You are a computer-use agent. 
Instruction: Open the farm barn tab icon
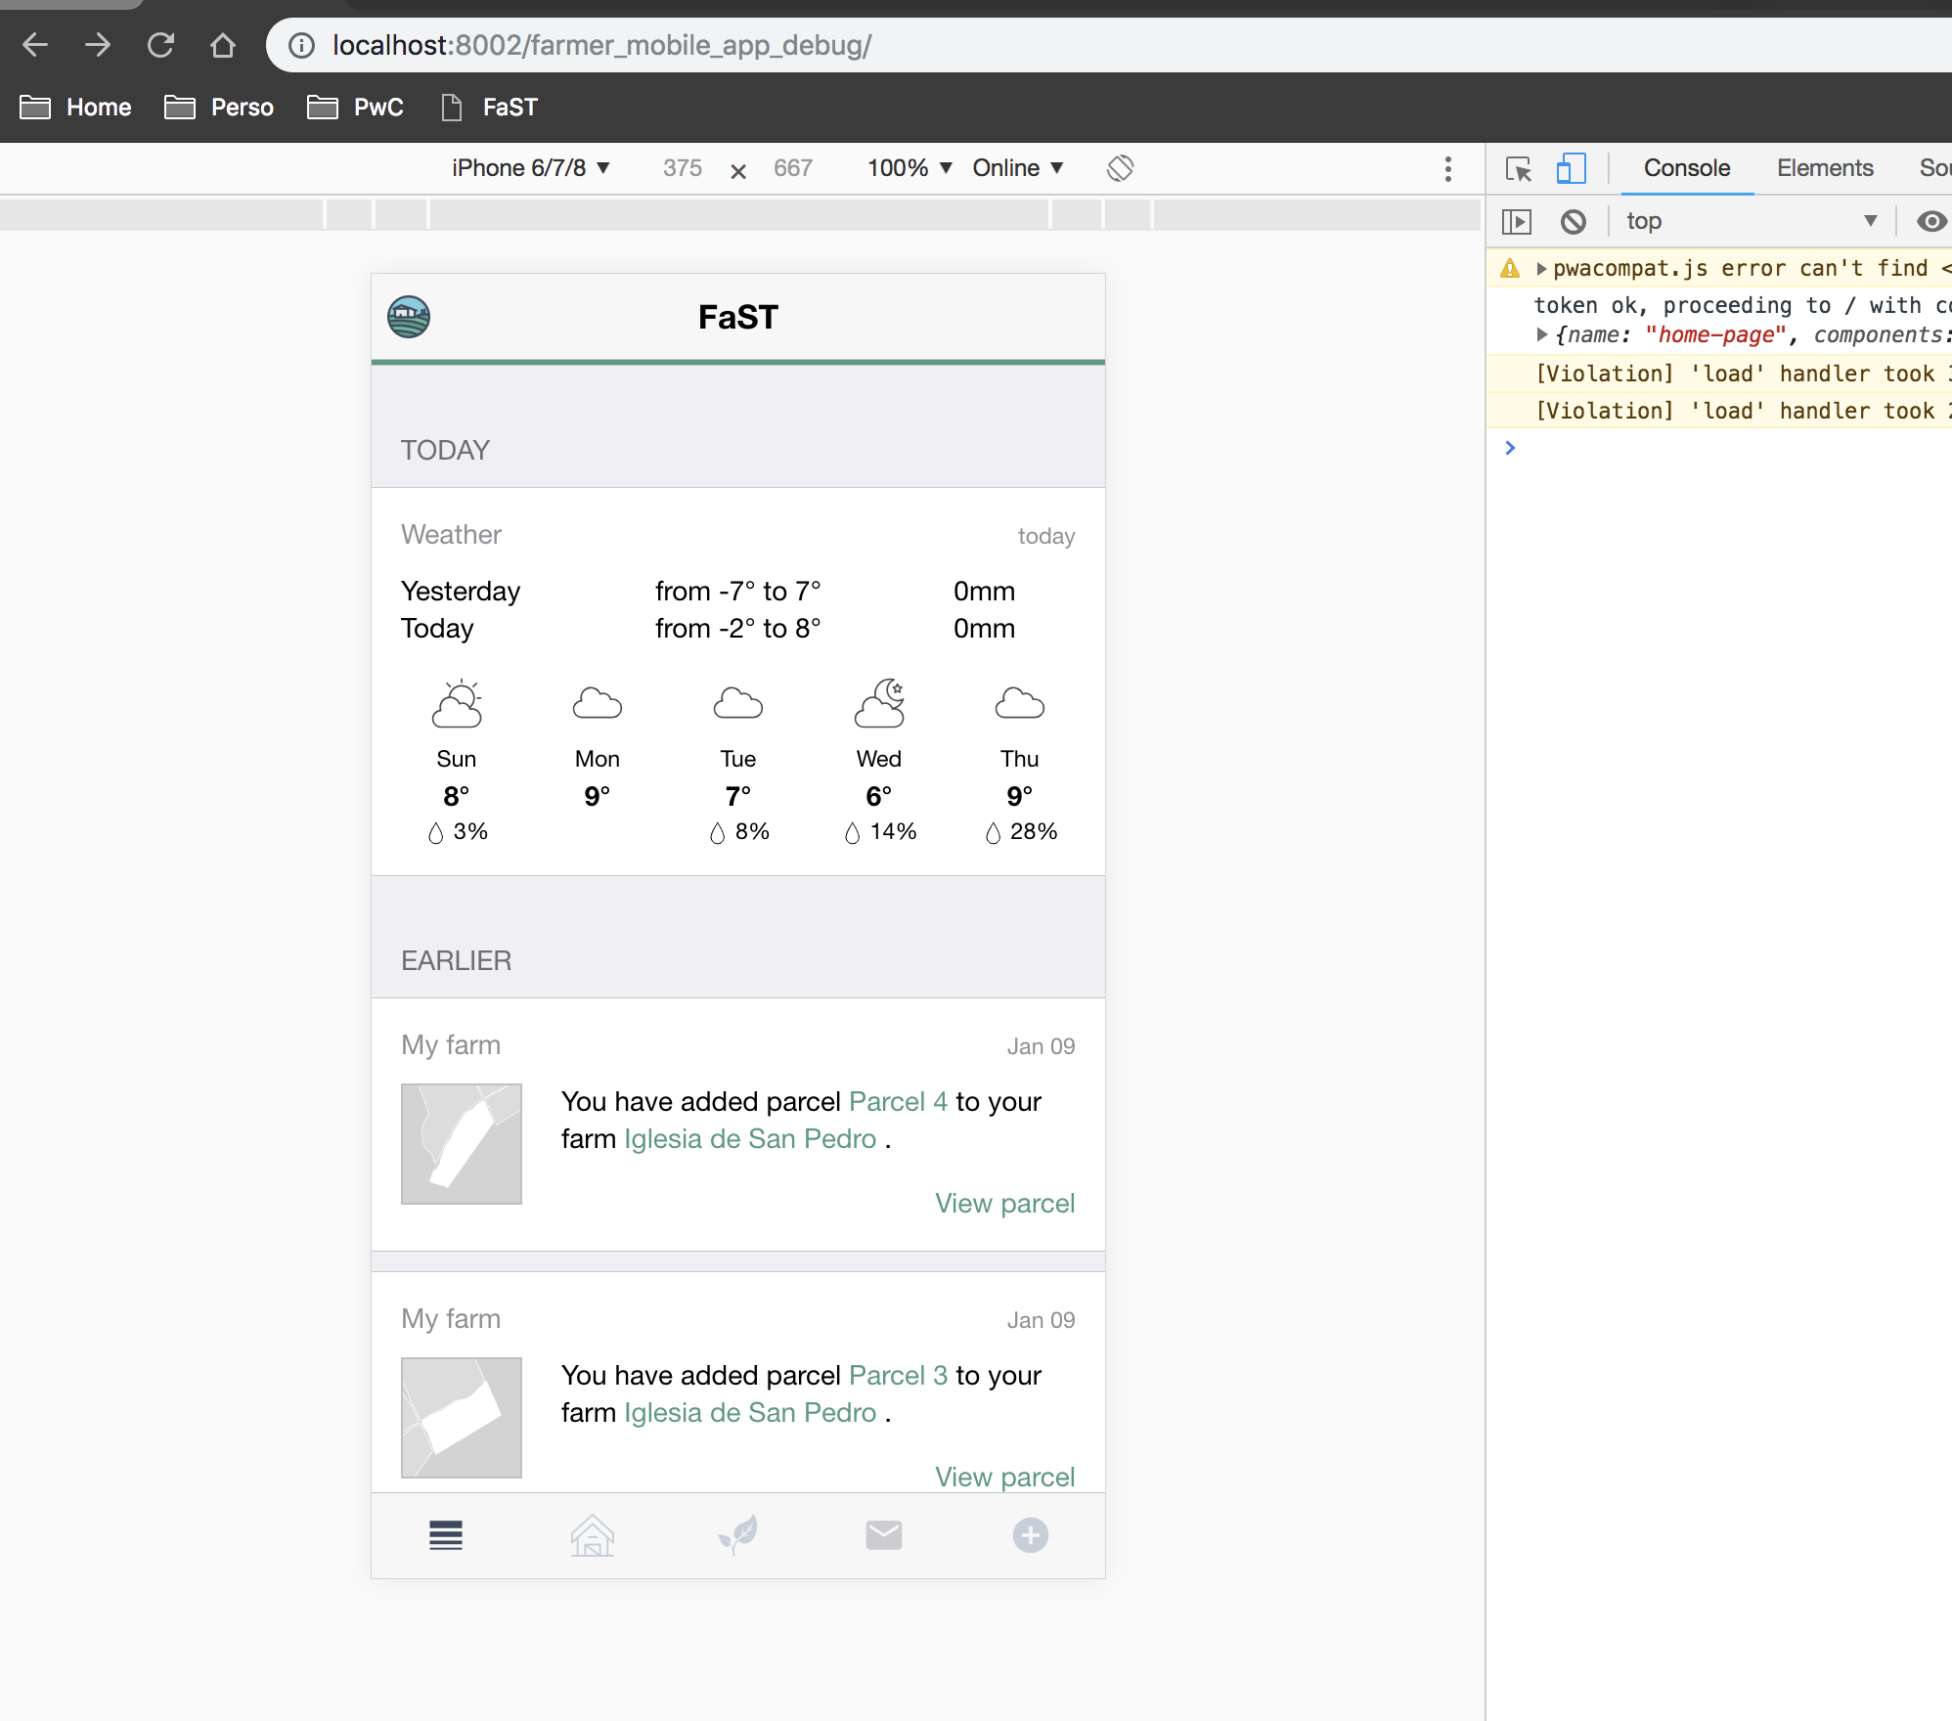592,1535
